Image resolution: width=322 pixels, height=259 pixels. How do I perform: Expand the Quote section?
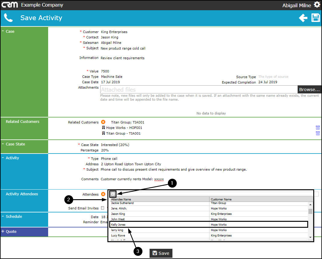click(x=3, y=231)
